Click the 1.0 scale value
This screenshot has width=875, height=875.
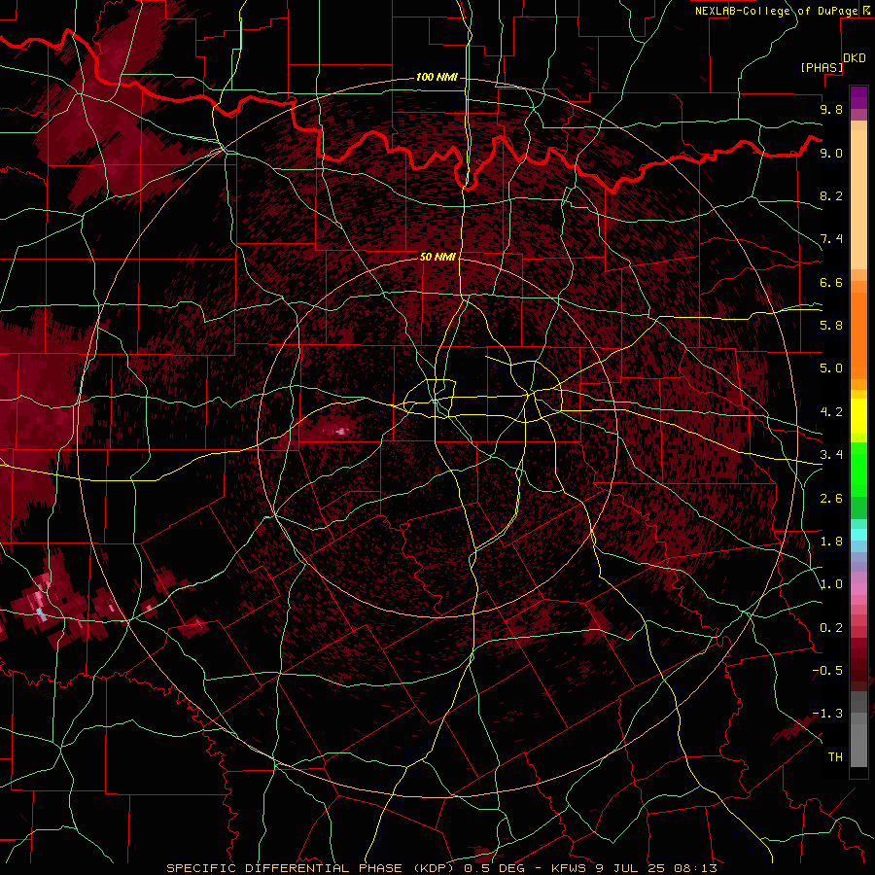831,584
